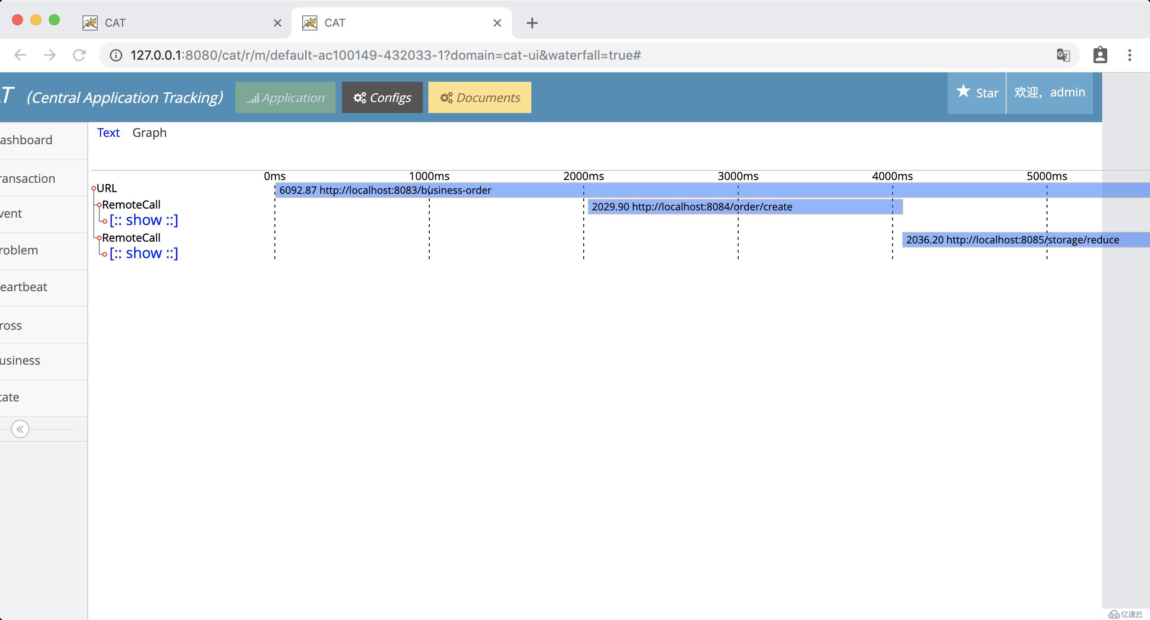Viewport: 1150px width, 620px height.
Task: Expand first RemoteCall show details
Action: coord(143,220)
